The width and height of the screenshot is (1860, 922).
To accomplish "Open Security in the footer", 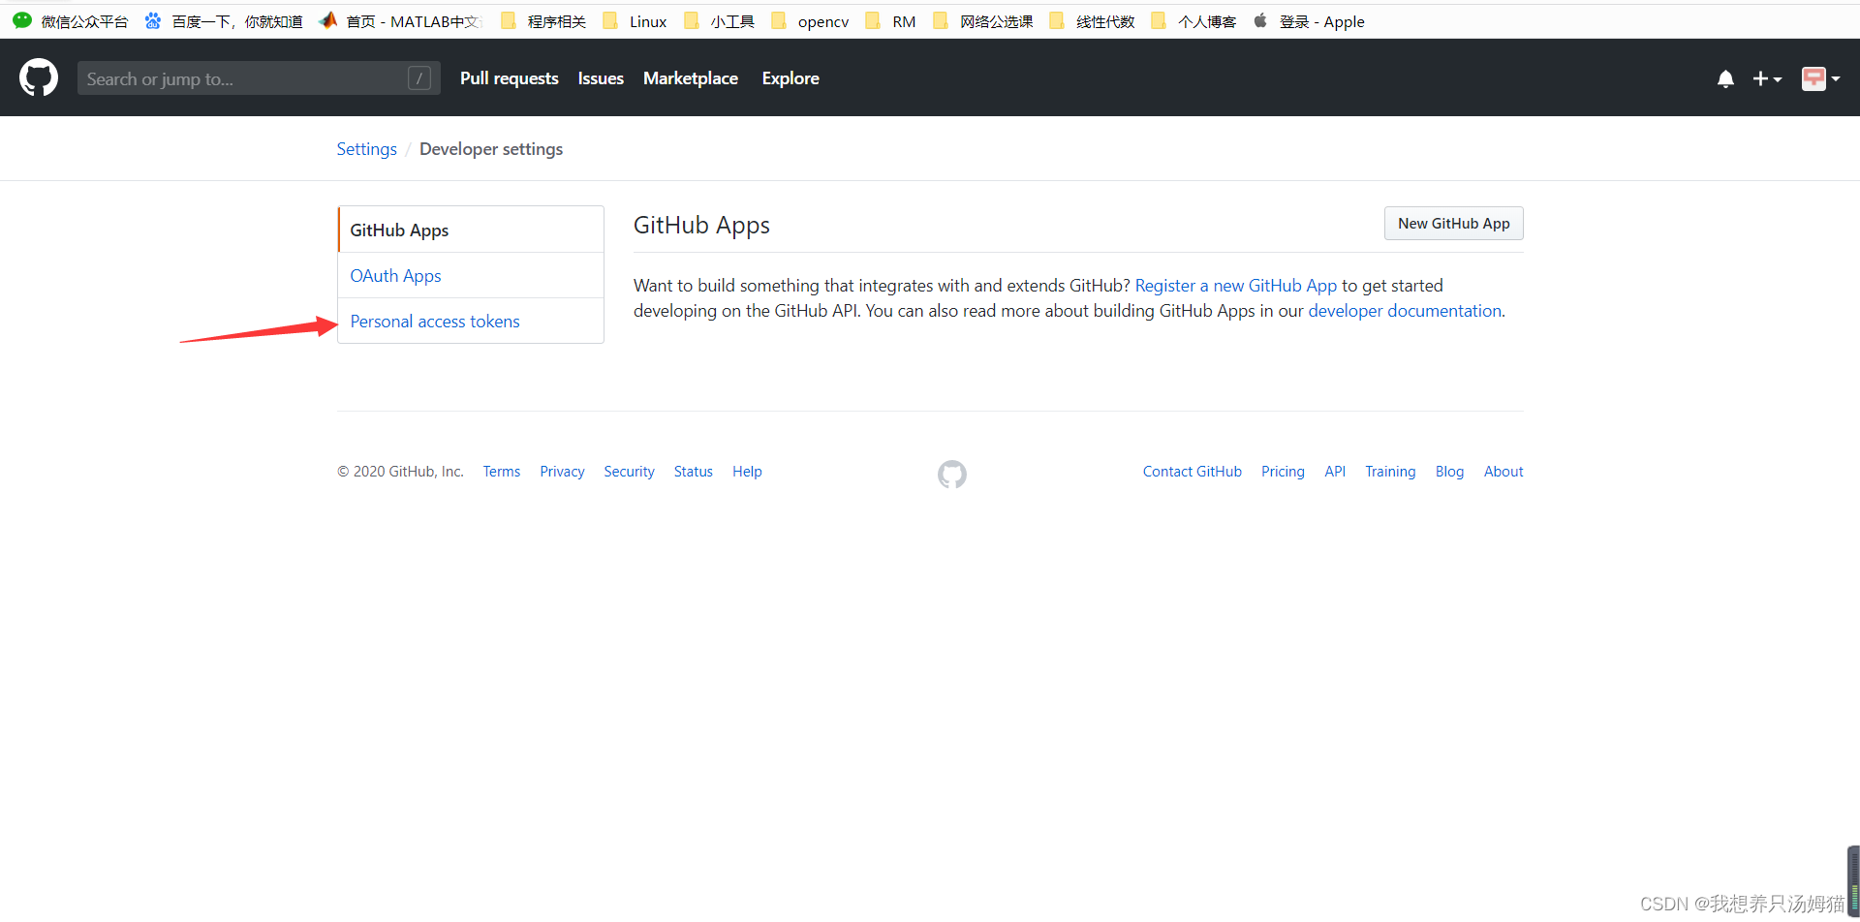I will 629,472.
